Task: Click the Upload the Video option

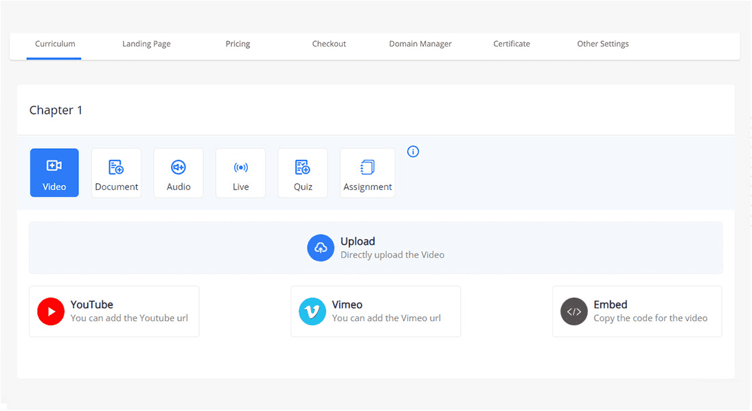Action: (x=375, y=248)
